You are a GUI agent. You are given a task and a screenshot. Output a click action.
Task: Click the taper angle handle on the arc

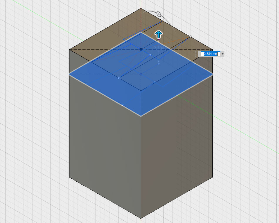pos(159,14)
